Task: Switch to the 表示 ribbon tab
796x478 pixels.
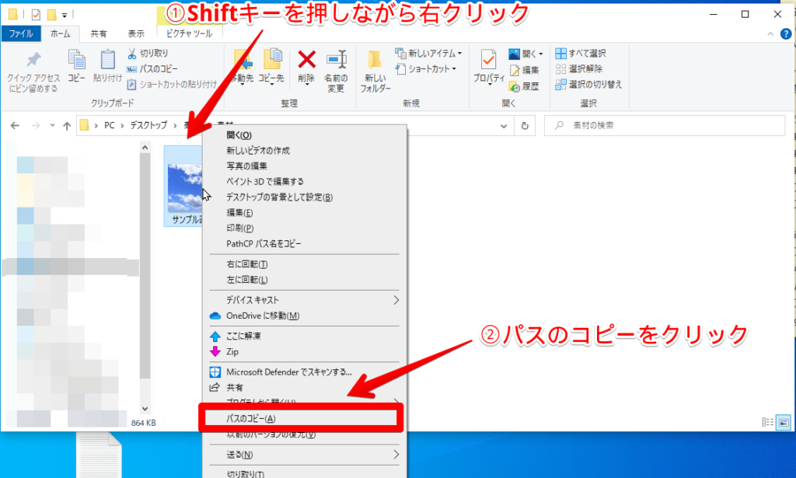Action: tap(135, 33)
